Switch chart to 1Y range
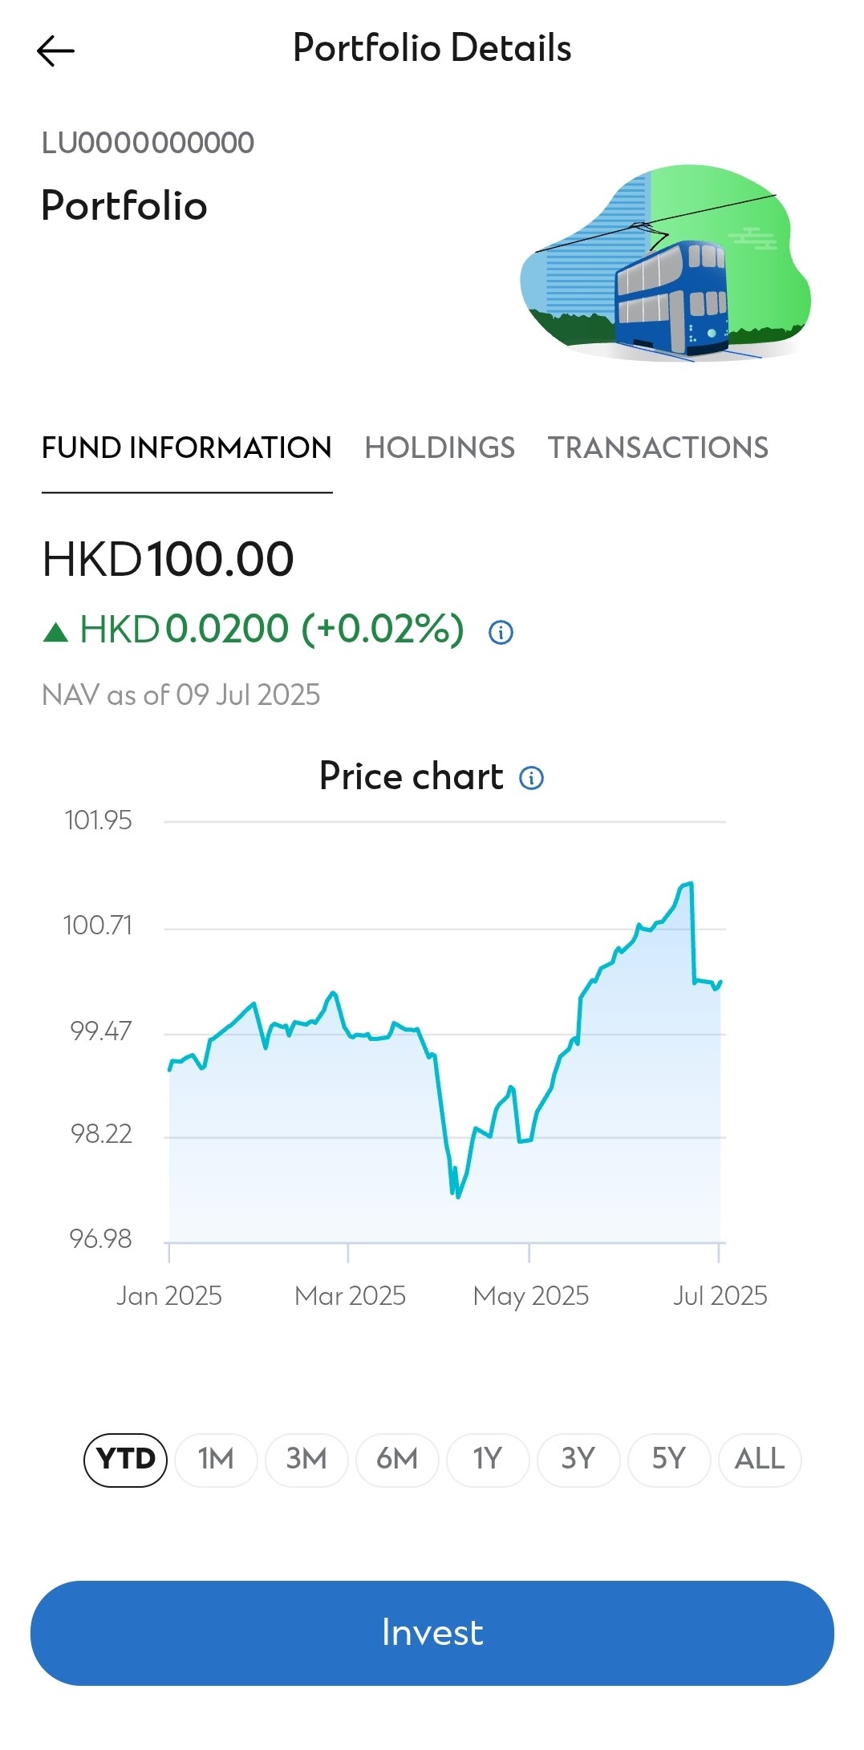Viewport: 864px width, 1750px height. tap(488, 1460)
